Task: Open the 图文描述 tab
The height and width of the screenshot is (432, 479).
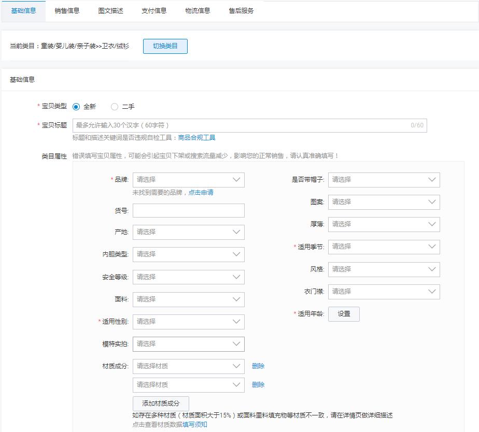Action: tap(109, 10)
